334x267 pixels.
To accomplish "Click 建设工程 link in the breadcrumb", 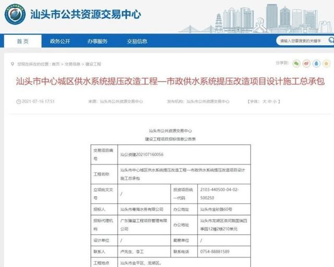I will click(93, 64).
